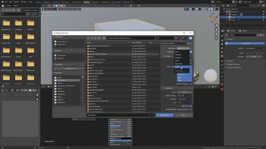Toggle export settings gear in dialog
Viewport: 266px width, 149px height.
191,38
